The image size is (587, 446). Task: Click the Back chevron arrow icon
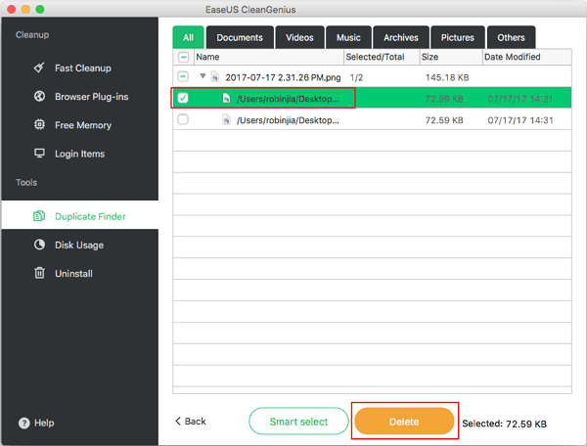click(x=178, y=421)
